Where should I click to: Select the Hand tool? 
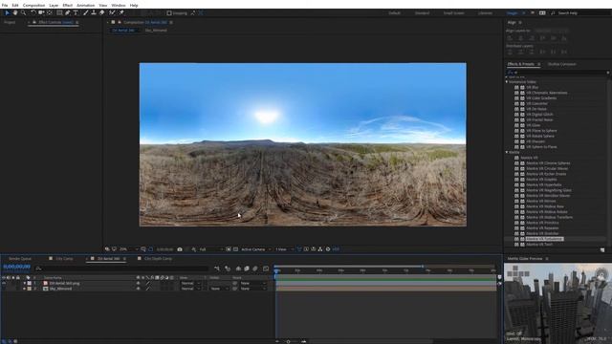(15, 12)
